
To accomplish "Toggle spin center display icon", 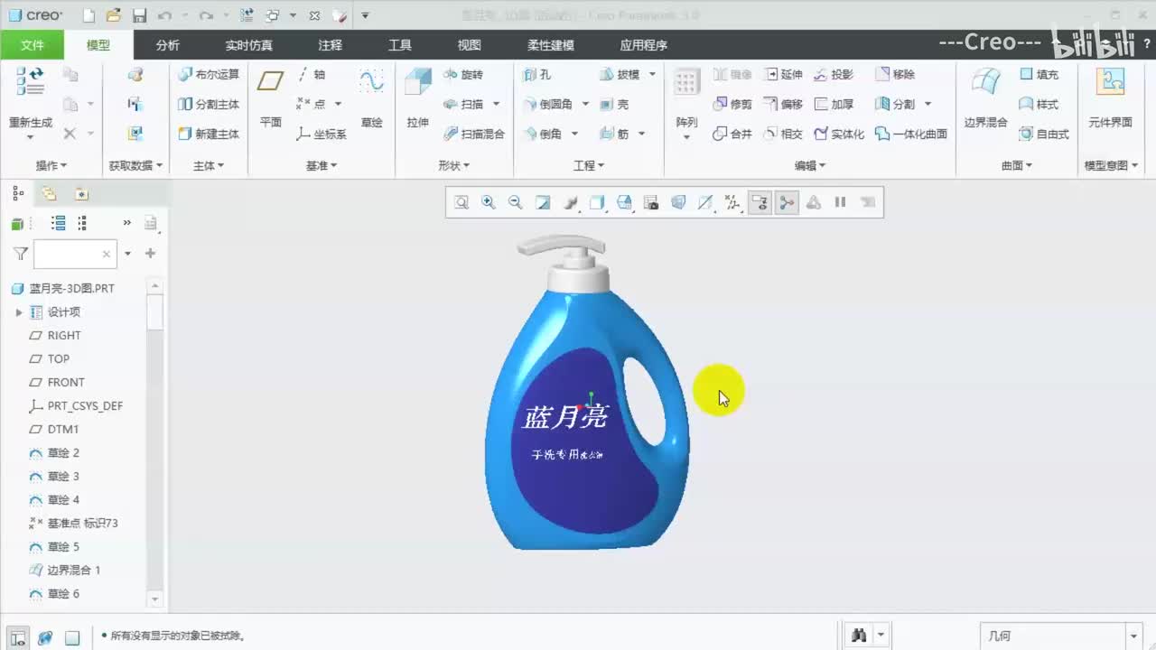I will tap(787, 202).
